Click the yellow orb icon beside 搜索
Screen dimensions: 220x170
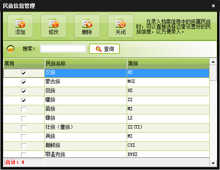click(x=10, y=49)
